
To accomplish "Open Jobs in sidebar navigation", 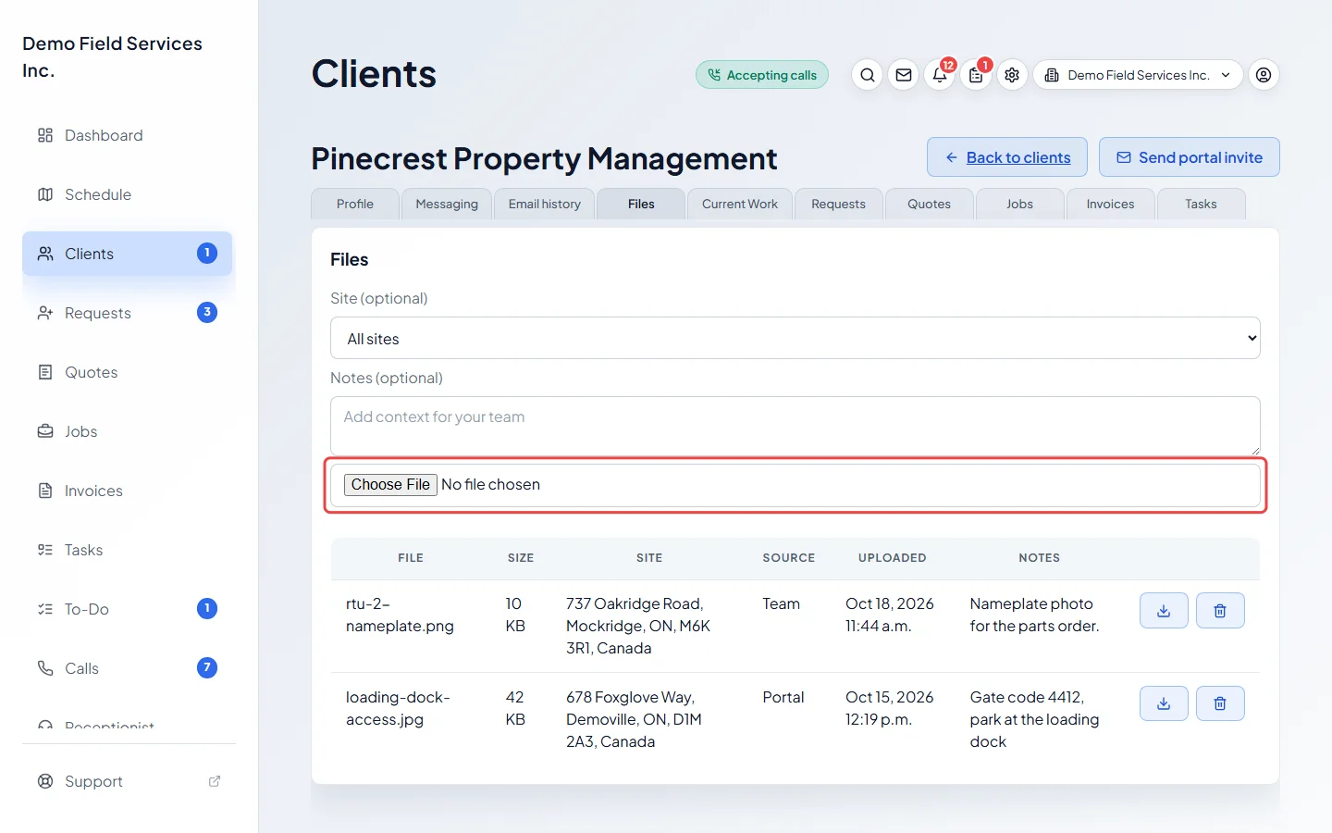I will [x=128, y=431].
